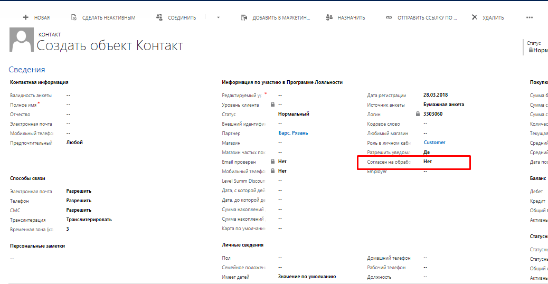This screenshot has height=284, width=548.
Task: Click the Delete (Удалить) X icon
Action: pyautogui.click(x=474, y=17)
